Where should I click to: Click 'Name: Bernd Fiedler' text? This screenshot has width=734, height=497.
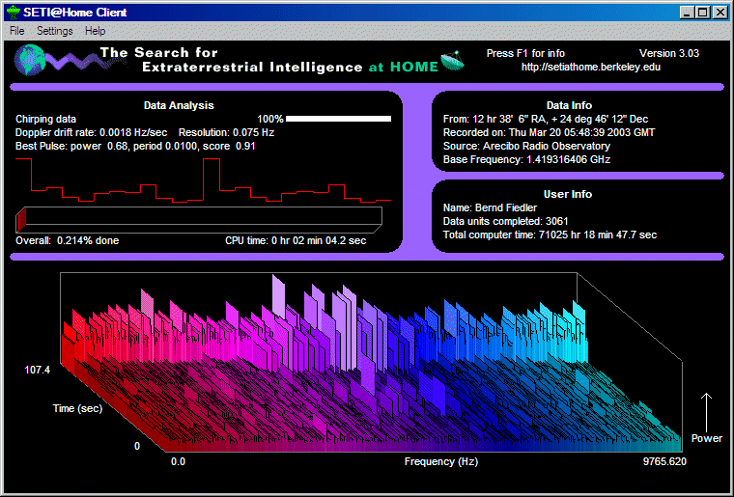tap(490, 207)
